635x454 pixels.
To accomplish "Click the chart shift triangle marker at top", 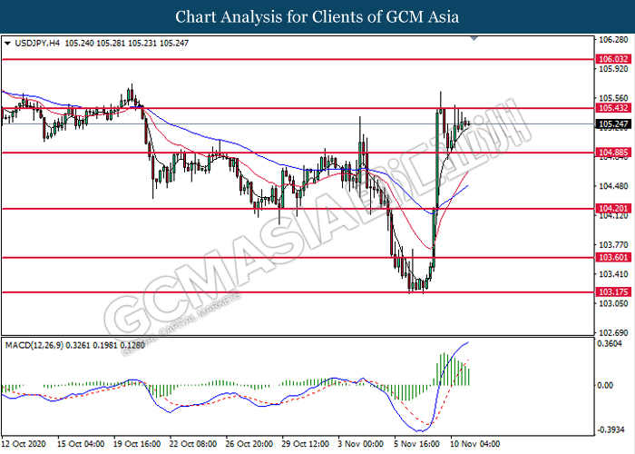I will click(x=474, y=38).
